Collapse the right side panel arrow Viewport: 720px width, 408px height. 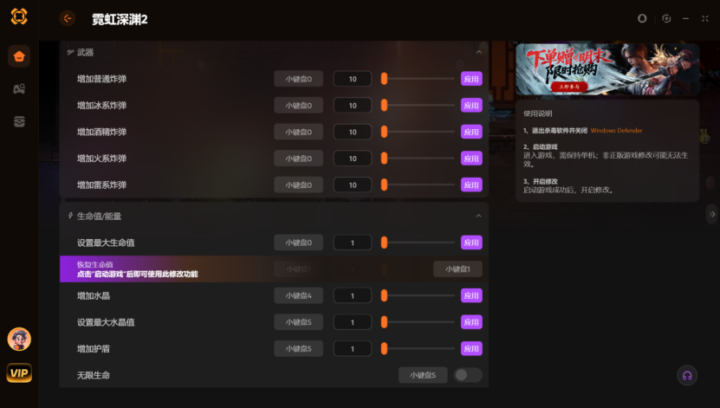711,214
